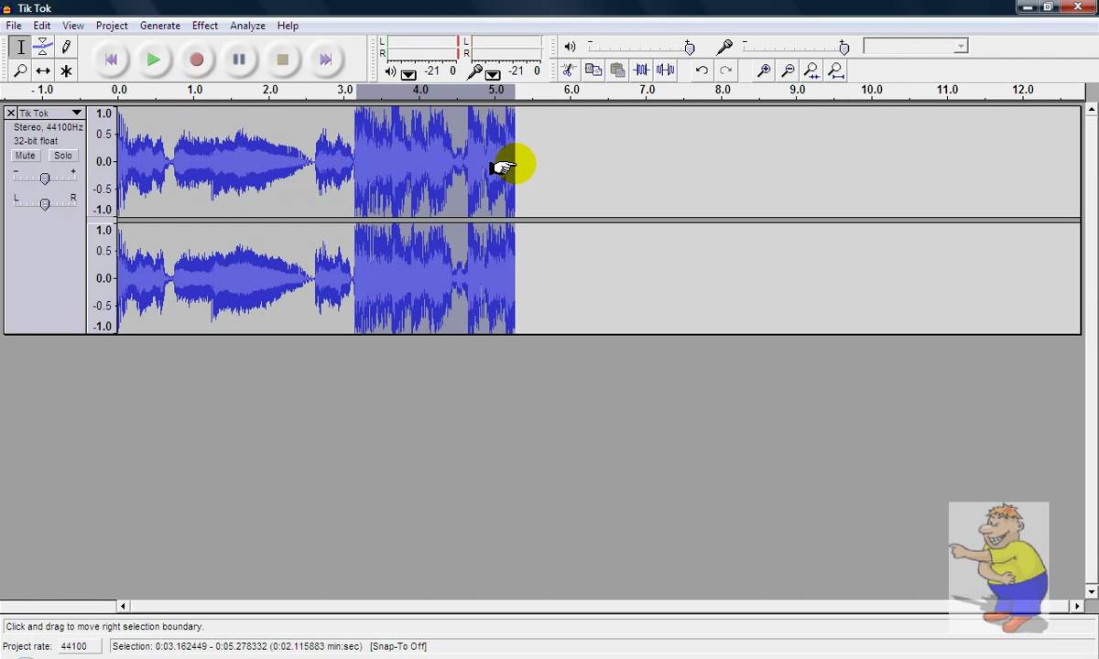The width and height of the screenshot is (1099, 659).
Task: Fit the selection in the window
Action: pyautogui.click(x=811, y=70)
